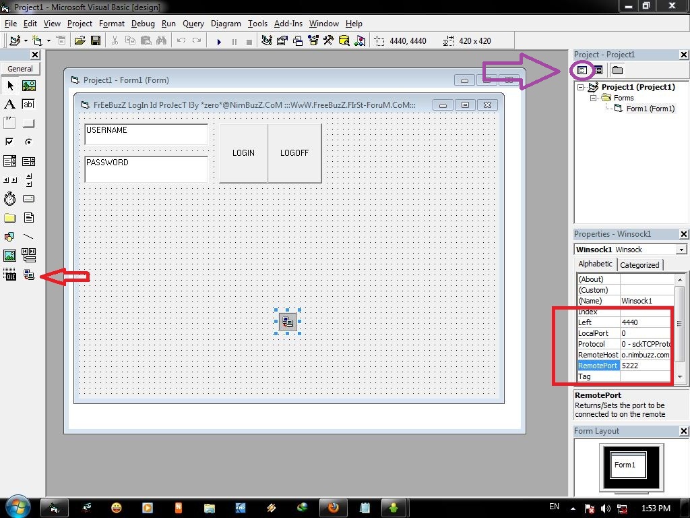Image resolution: width=690 pixels, height=518 pixels.
Task: Click the Toolbox hammer-and-wrench toolbar icon
Action: click(328, 41)
